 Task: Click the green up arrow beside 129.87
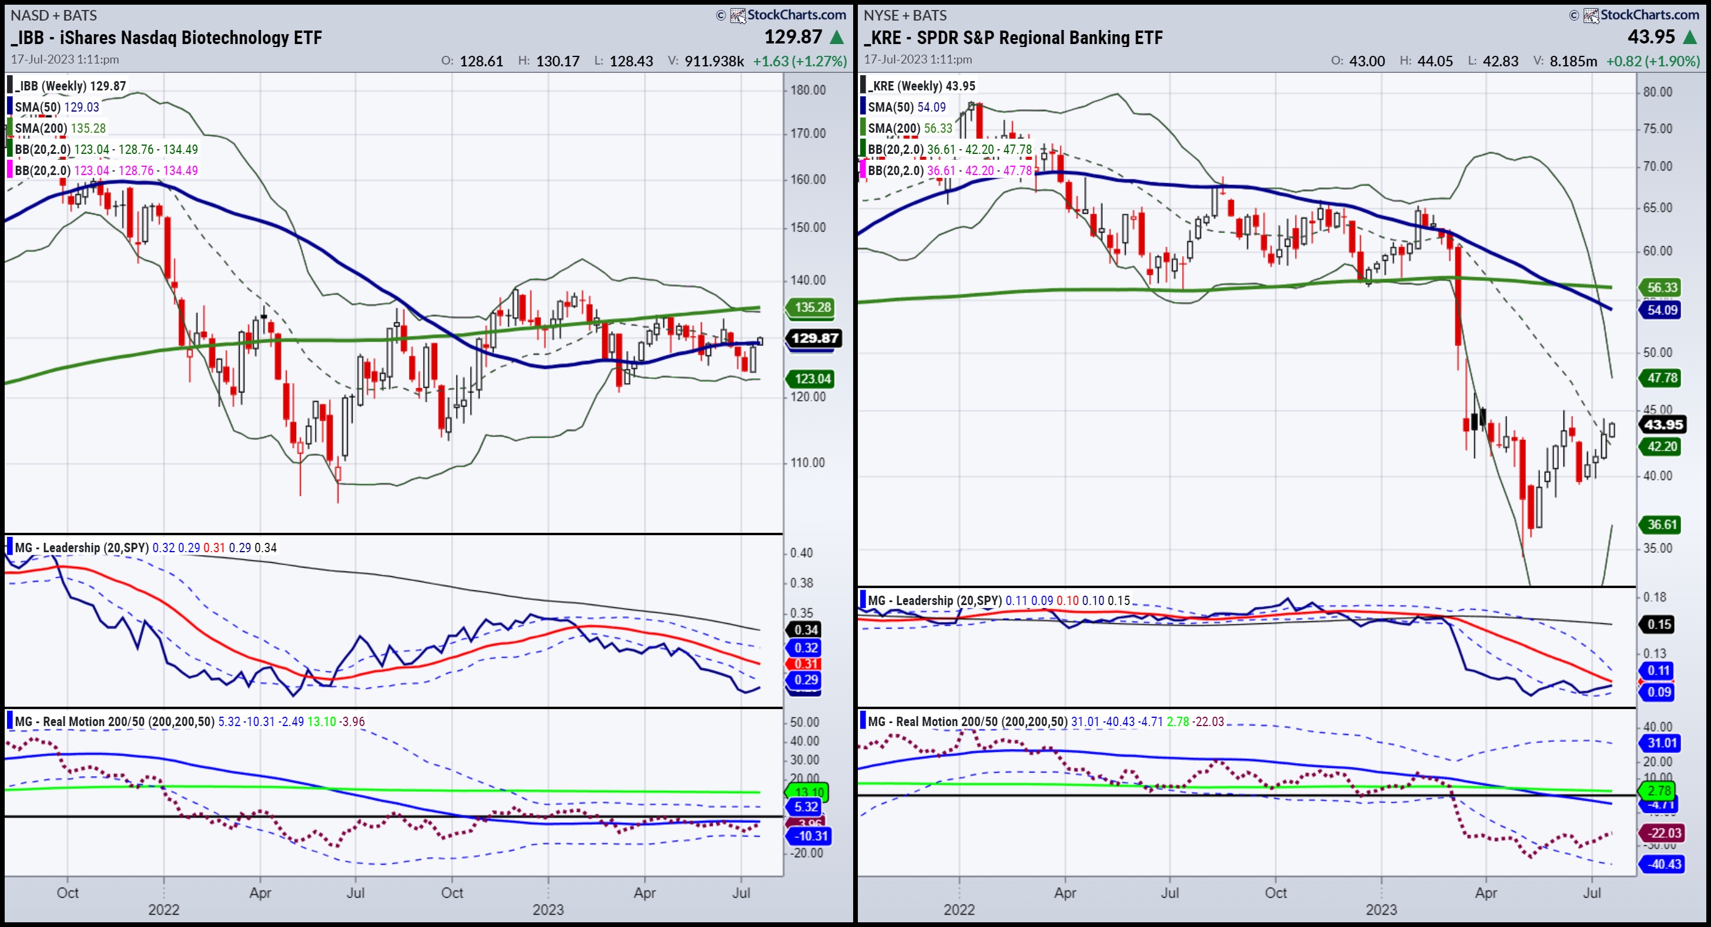837,38
